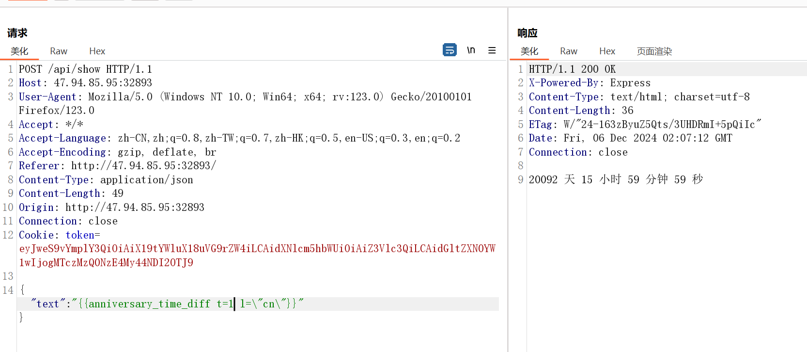Click the cookie token value starting eyJweS9v
This screenshot has height=352, width=807.
coord(257,256)
